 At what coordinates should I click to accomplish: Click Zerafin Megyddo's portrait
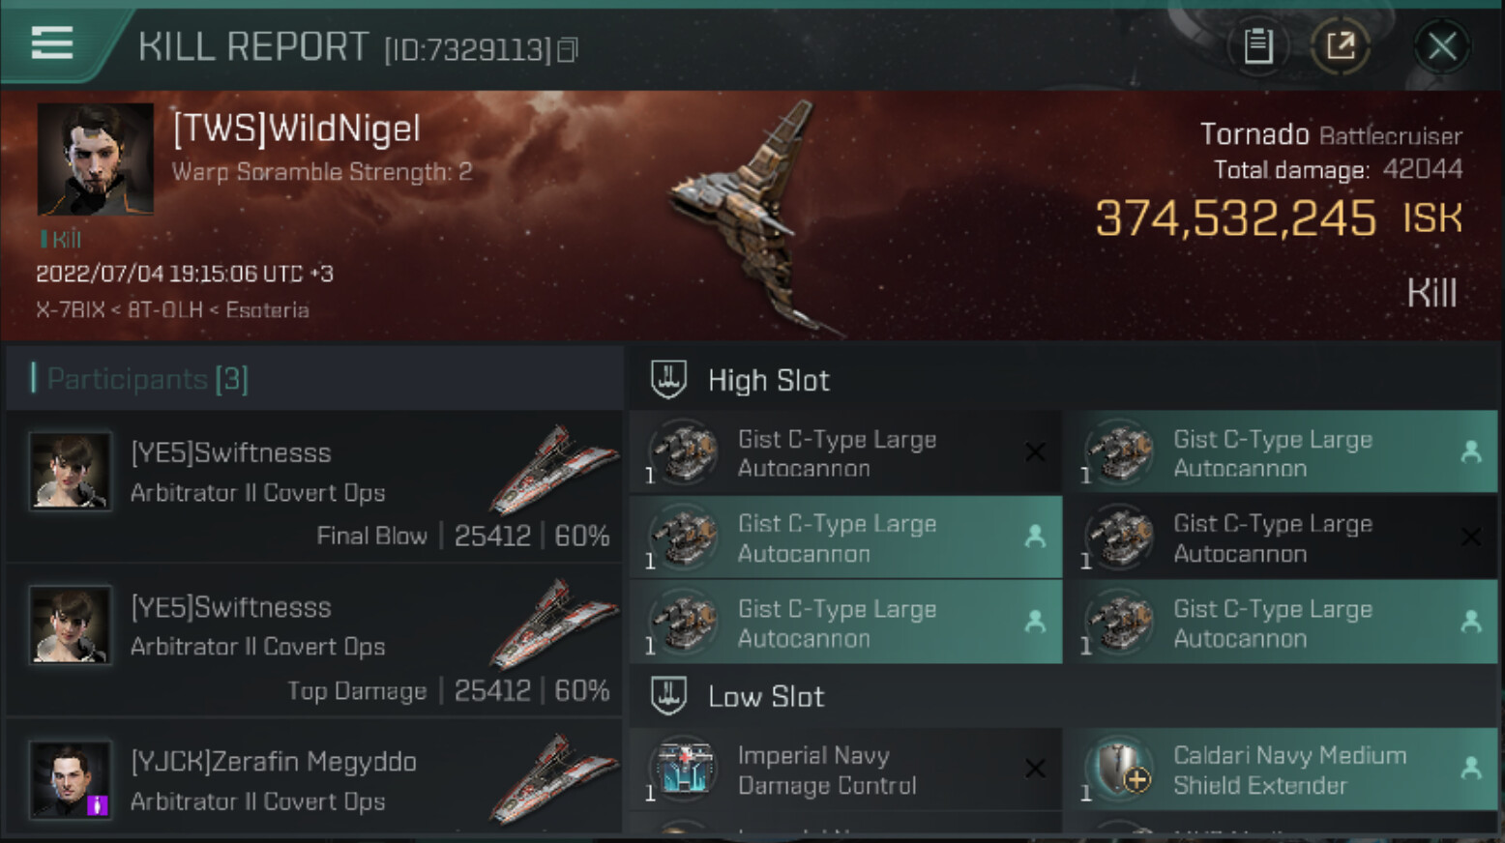tap(69, 779)
